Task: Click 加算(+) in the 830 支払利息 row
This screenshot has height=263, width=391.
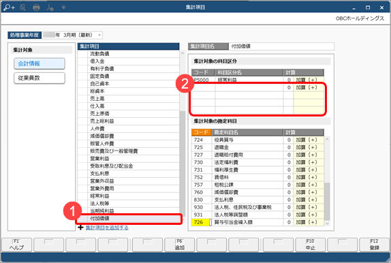Action: pyautogui.click(x=309, y=200)
